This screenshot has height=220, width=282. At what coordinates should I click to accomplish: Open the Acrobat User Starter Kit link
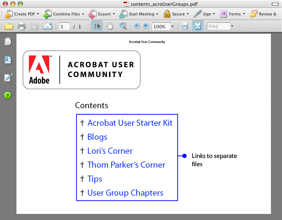130,123
